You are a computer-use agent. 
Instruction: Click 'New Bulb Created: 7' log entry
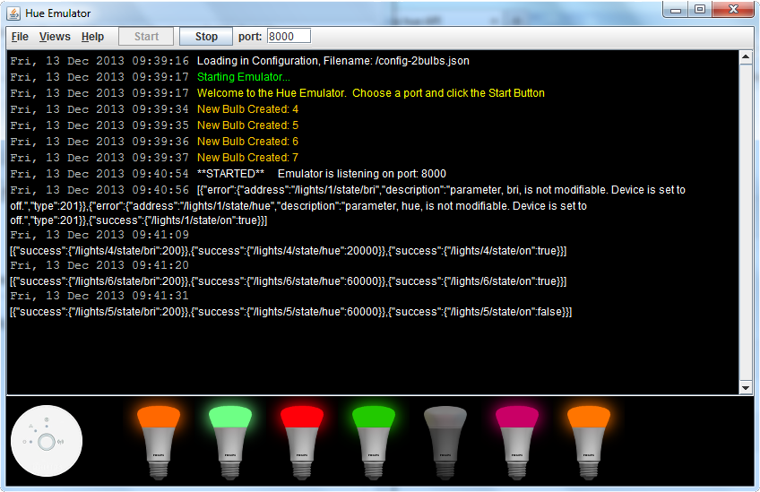coord(247,158)
